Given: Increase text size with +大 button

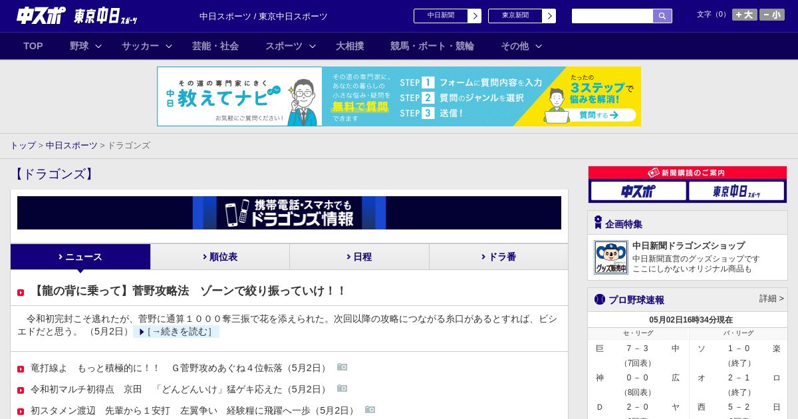Looking at the screenshot, I should (745, 15).
